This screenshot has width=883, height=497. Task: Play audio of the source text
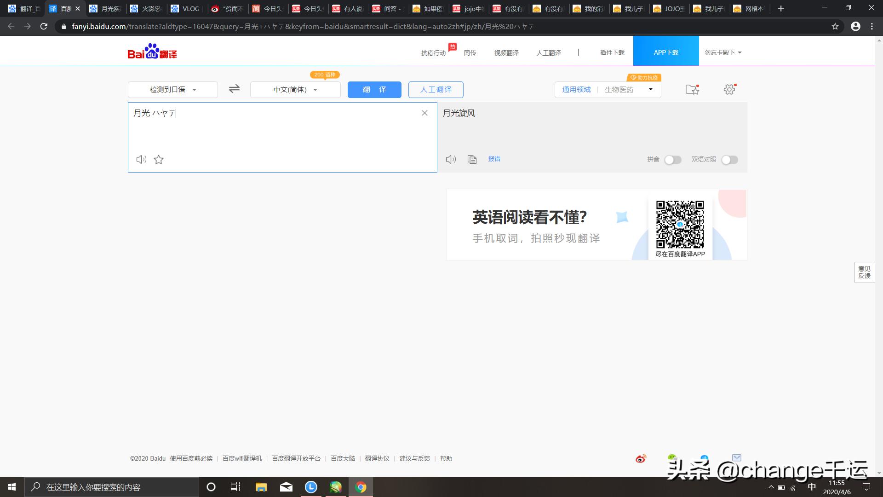click(141, 159)
